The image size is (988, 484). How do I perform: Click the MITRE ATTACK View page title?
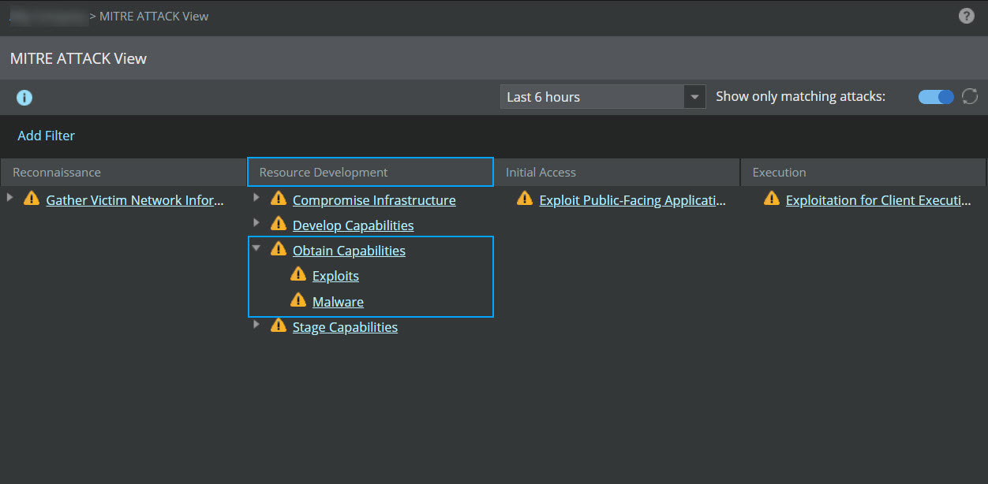(78, 58)
